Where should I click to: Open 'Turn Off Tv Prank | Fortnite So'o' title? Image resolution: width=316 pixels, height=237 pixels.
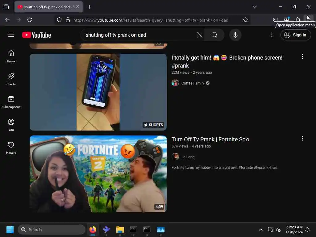pos(210,139)
